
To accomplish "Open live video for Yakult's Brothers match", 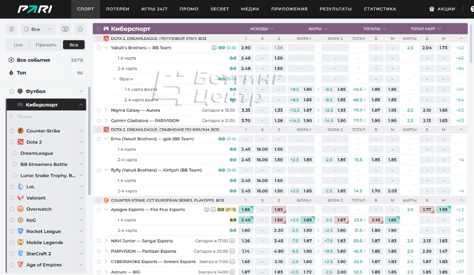I will click(x=214, y=48).
